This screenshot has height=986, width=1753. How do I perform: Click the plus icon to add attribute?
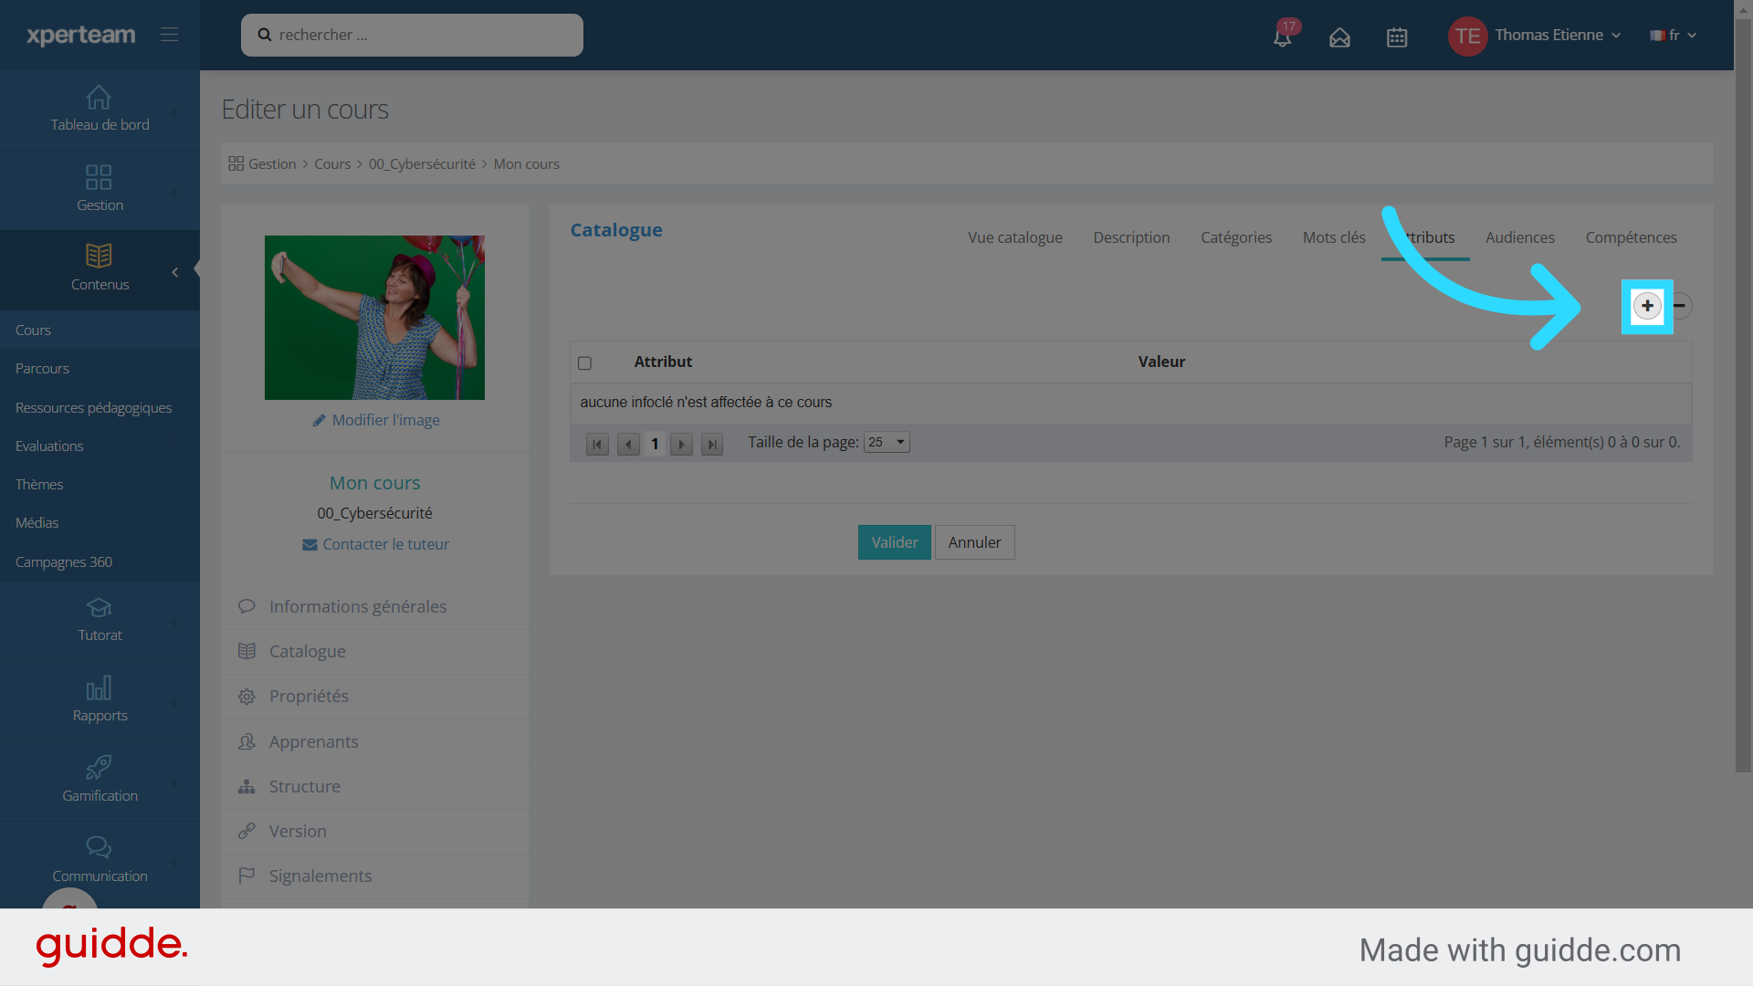click(1647, 306)
